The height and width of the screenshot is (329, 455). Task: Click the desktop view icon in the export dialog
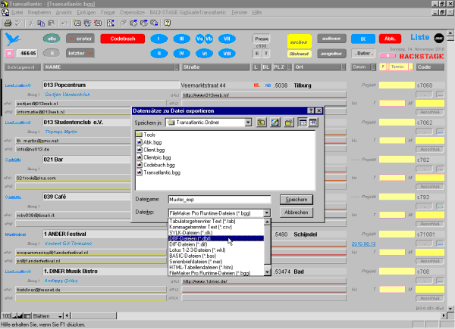[x=275, y=122]
